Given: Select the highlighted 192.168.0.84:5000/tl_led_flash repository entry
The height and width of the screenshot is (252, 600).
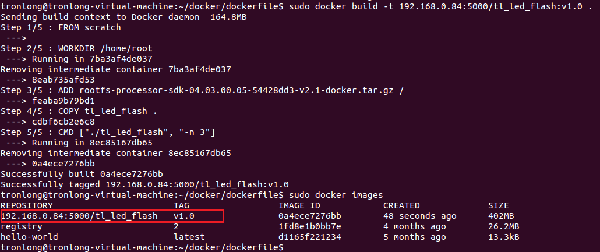Looking at the screenshot, I should [79, 216].
